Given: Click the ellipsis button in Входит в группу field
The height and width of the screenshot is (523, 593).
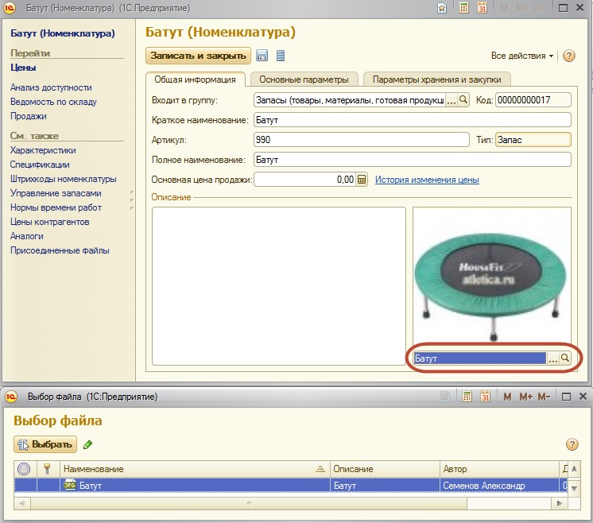Looking at the screenshot, I should pos(452,100).
